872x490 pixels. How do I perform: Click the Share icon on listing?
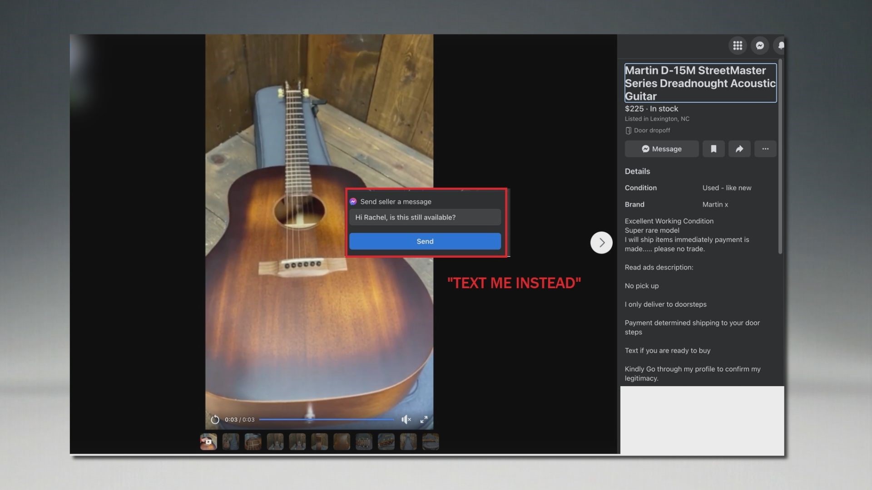(x=739, y=148)
